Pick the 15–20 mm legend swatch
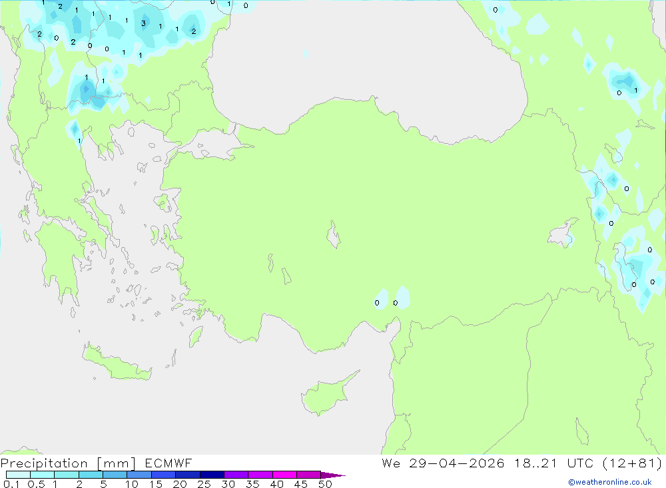The image size is (666, 488). 164,475
